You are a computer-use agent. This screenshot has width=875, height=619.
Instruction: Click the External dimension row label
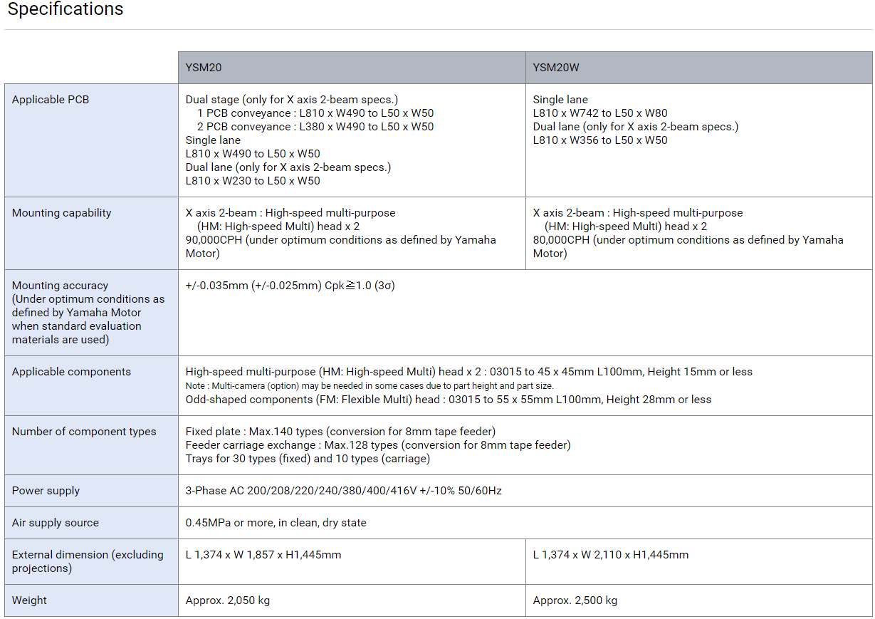(88, 561)
